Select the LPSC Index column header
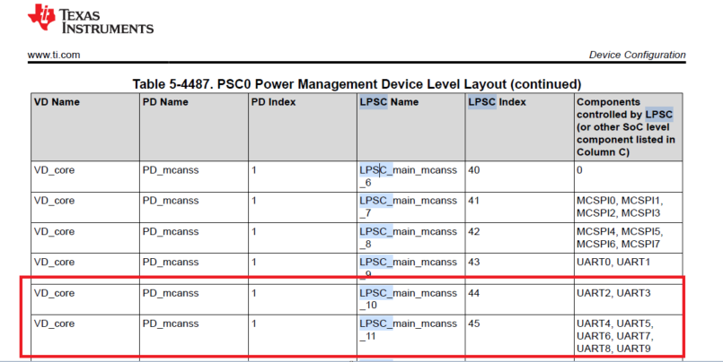This screenshot has height=362, width=723. [497, 102]
